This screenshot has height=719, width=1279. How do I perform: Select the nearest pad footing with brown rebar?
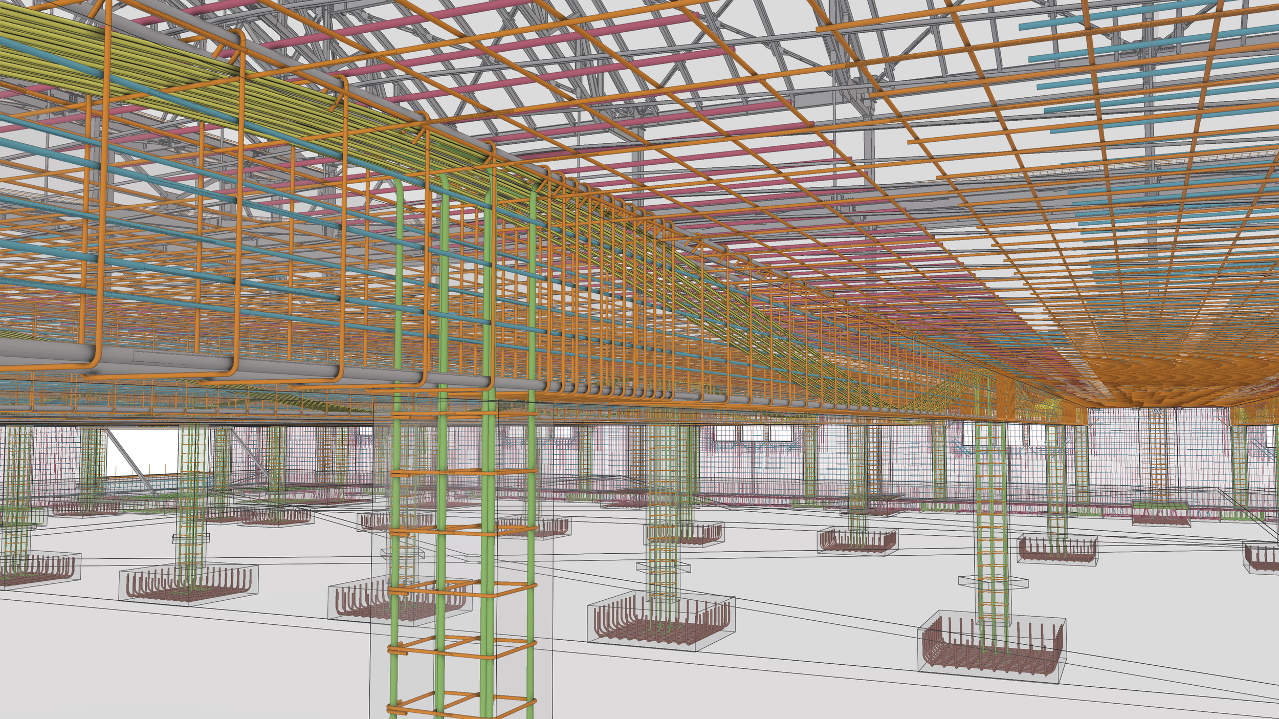(x=992, y=647)
